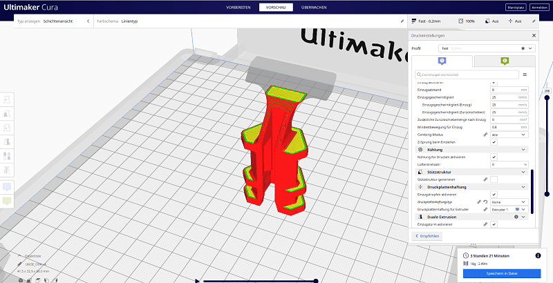Open the Extruder 1 adhesion dropdown
The width and height of the screenshot is (553, 283).
pos(509,209)
